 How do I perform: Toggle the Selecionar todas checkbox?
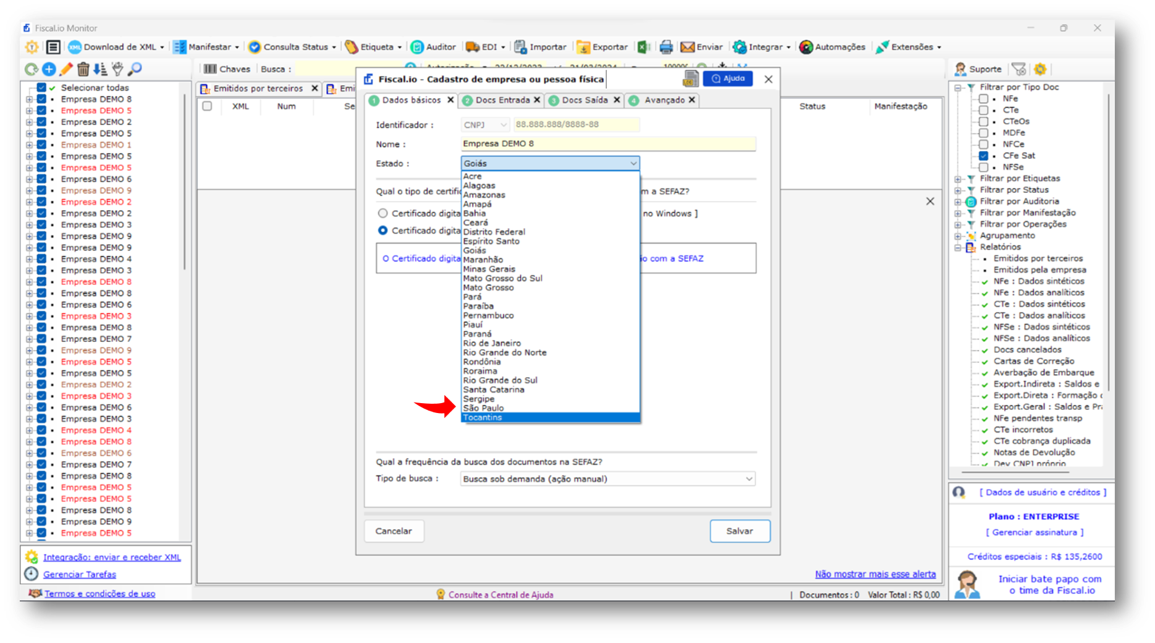pyautogui.click(x=41, y=88)
